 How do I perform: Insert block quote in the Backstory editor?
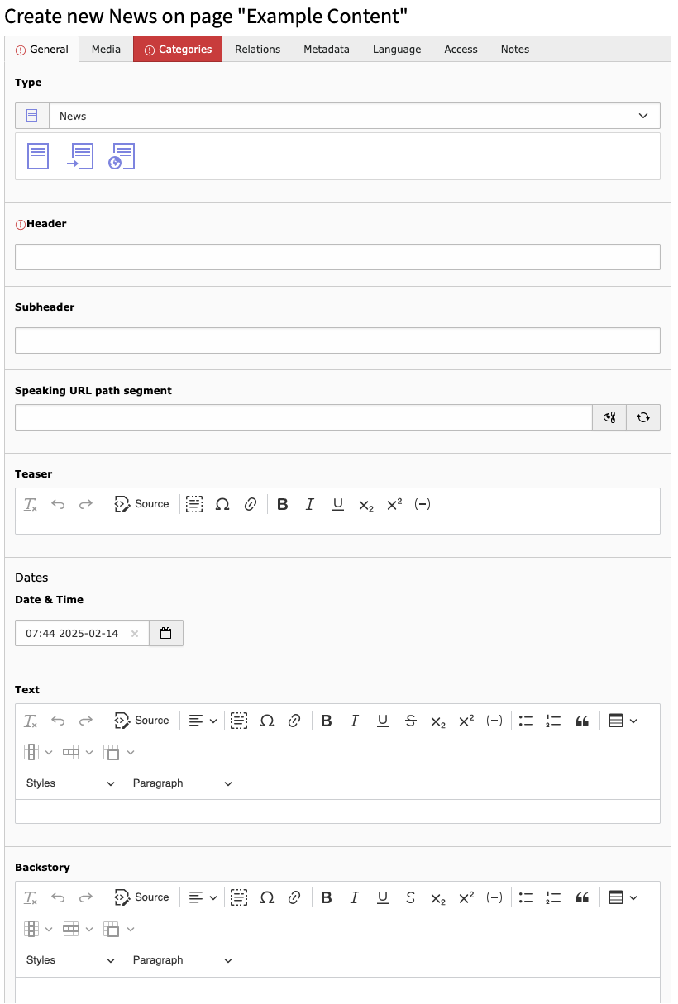[582, 897]
